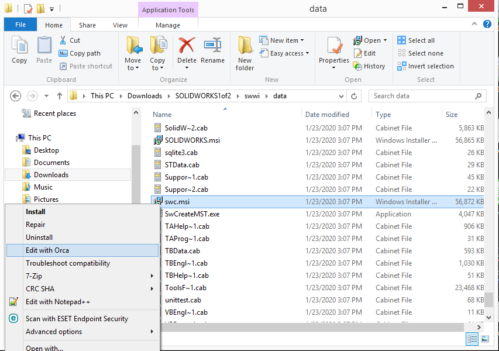Open Customize Quick Access Toolbar dropdown

point(51,9)
